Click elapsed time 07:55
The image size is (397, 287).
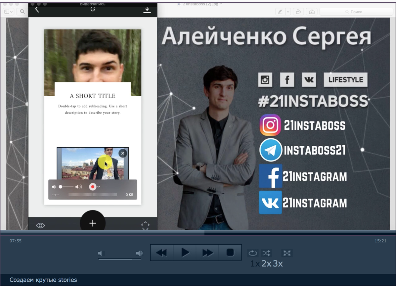tap(16, 241)
